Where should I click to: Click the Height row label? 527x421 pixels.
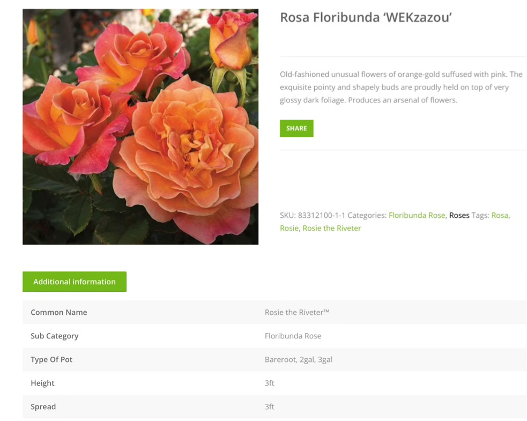point(43,383)
